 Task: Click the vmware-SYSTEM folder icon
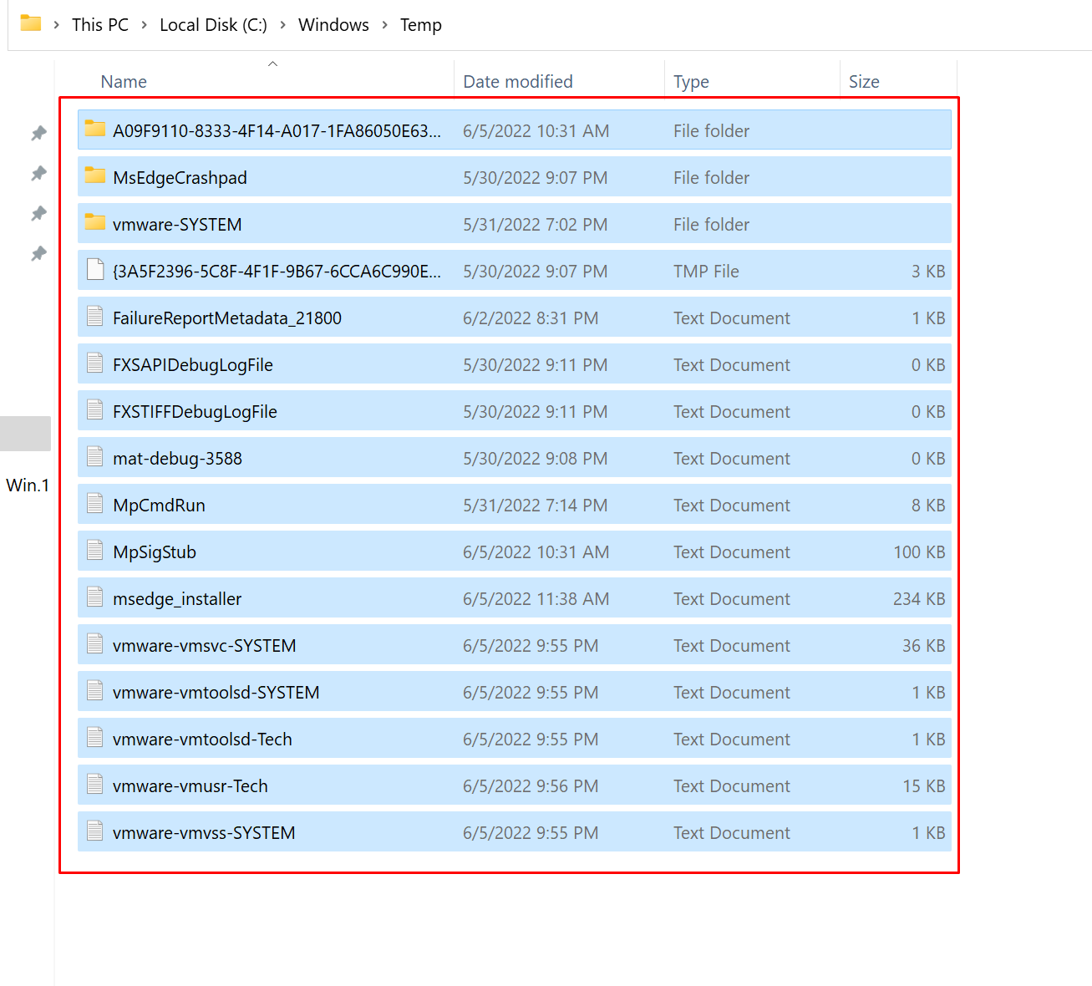click(95, 223)
